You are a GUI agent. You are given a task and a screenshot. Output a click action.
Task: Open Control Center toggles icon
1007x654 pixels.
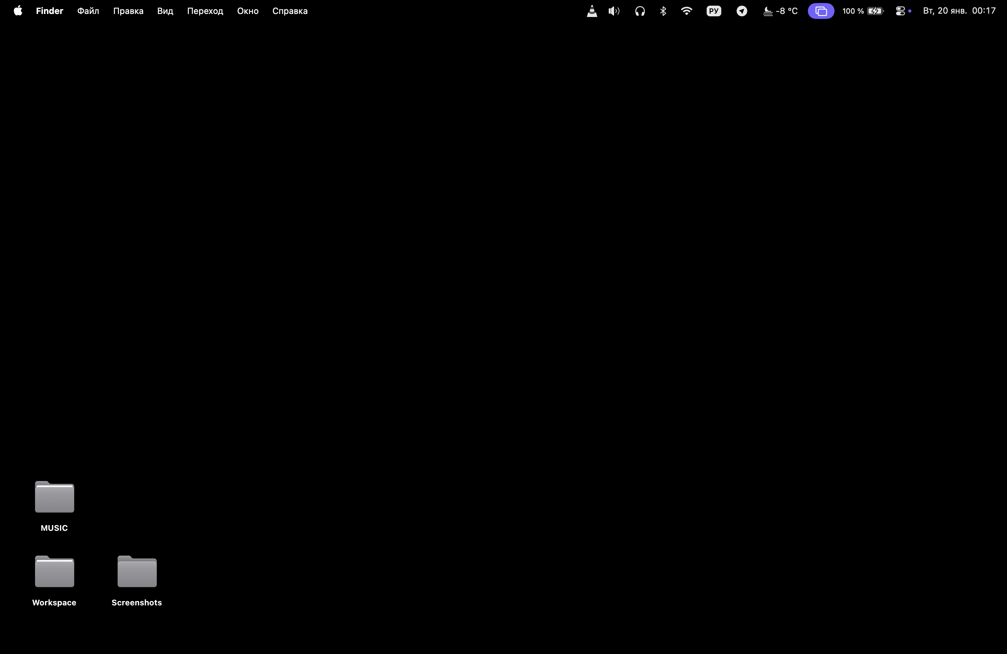[x=900, y=11]
